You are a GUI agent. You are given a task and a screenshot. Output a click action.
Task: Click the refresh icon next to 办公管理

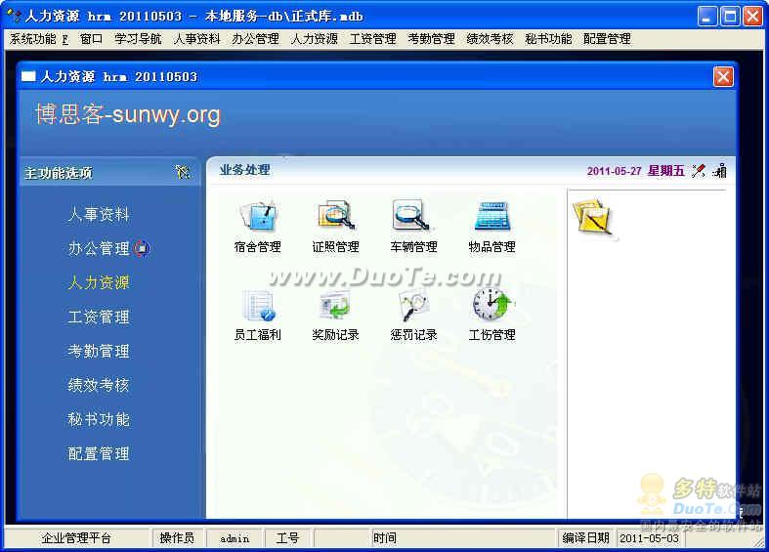[142, 248]
